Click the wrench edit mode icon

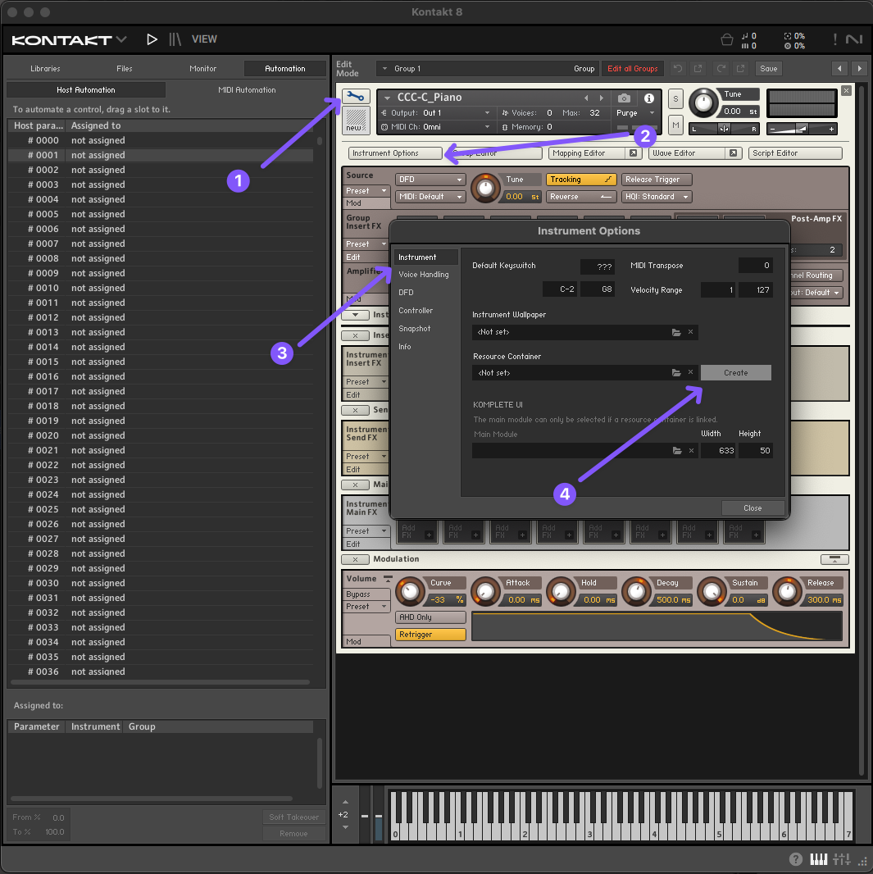coord(356,98)
